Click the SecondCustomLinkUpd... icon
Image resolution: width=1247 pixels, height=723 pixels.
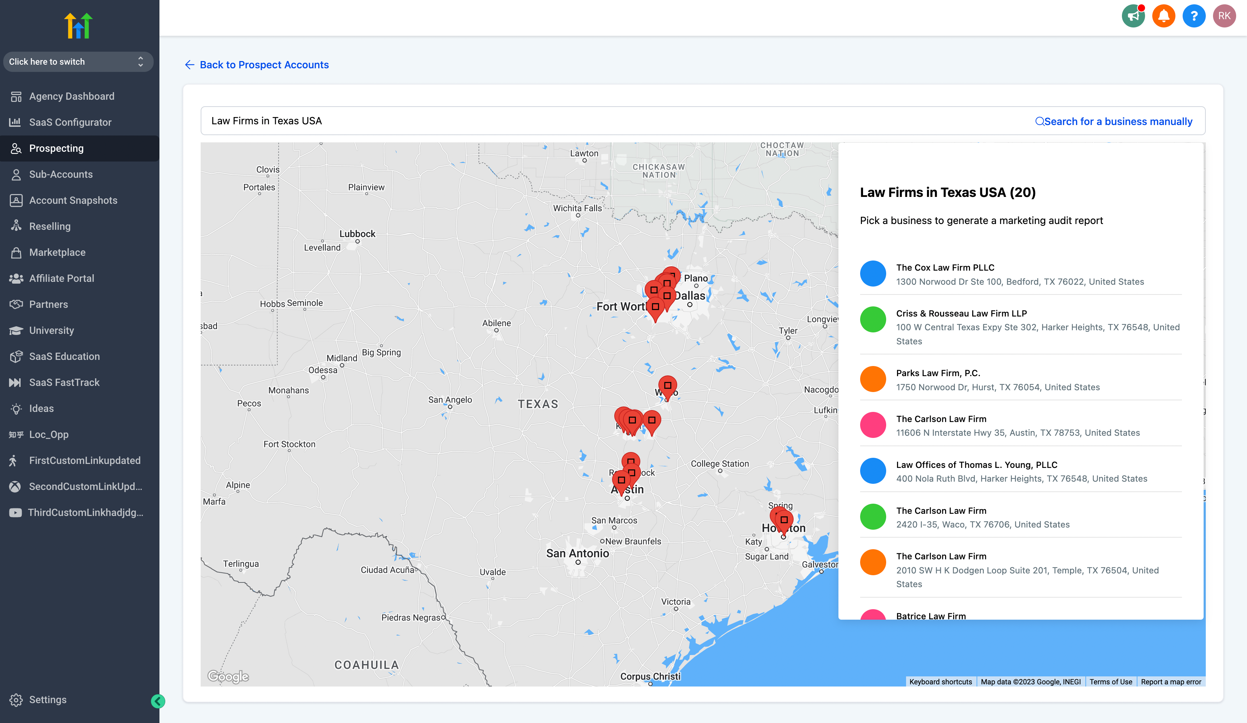(15, 487)
